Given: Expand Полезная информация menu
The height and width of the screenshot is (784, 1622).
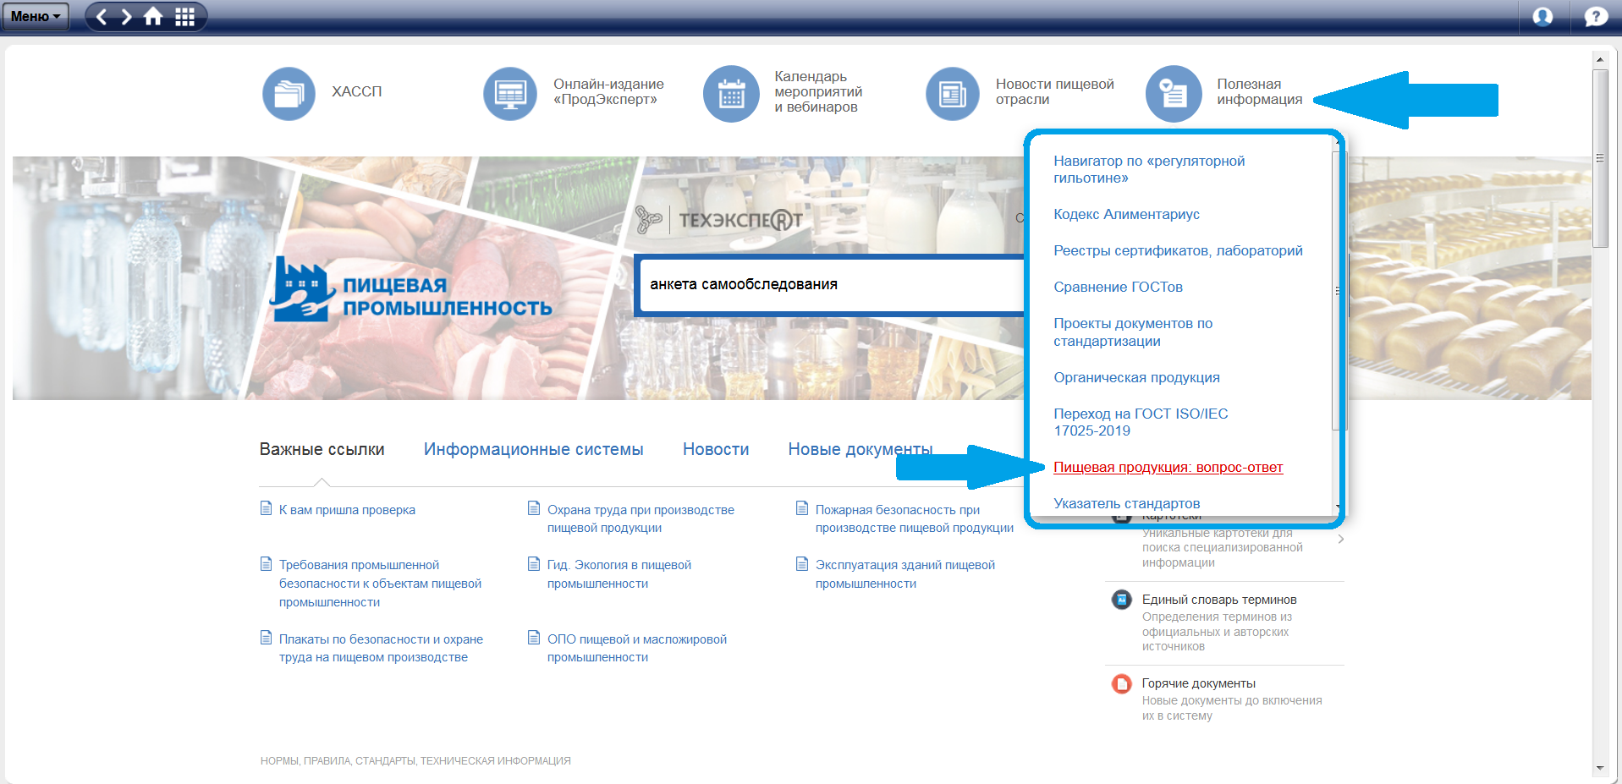Looking at the screenshot, I should coord(1259,91).
